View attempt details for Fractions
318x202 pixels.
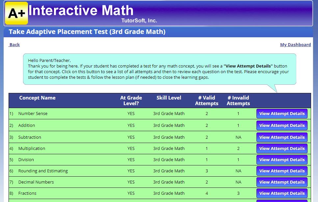pos(282,193)
